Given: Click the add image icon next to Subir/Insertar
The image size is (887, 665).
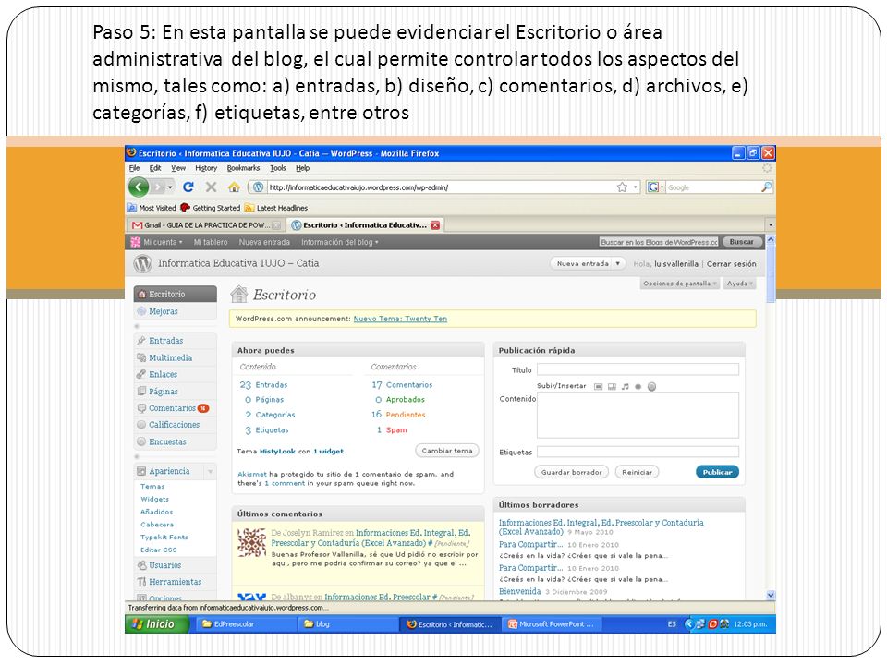Looking at the screenshot, I should (598, 387).
